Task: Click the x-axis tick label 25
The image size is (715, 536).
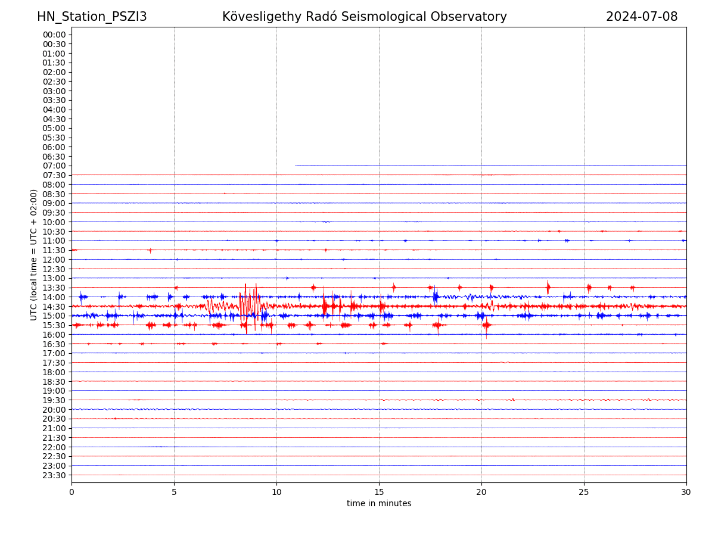Action: coord(584,492)
